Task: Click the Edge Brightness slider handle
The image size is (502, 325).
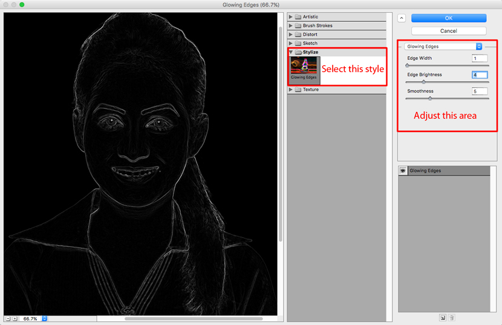Action: (x=423, y=82)
